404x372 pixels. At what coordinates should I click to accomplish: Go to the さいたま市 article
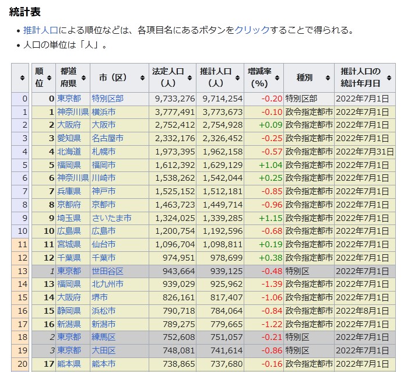click(111, 218)
